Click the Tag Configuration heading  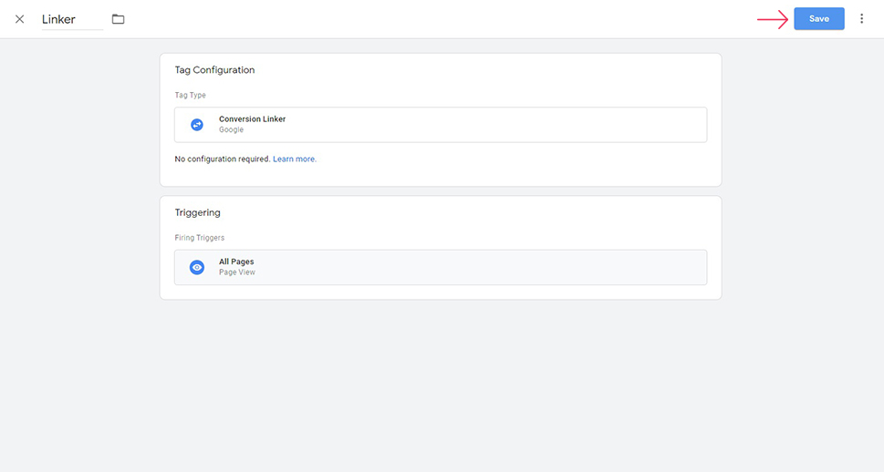[x=214, y=70]
